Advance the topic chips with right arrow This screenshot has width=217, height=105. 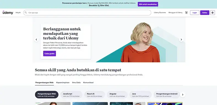(x=183, y=95)
